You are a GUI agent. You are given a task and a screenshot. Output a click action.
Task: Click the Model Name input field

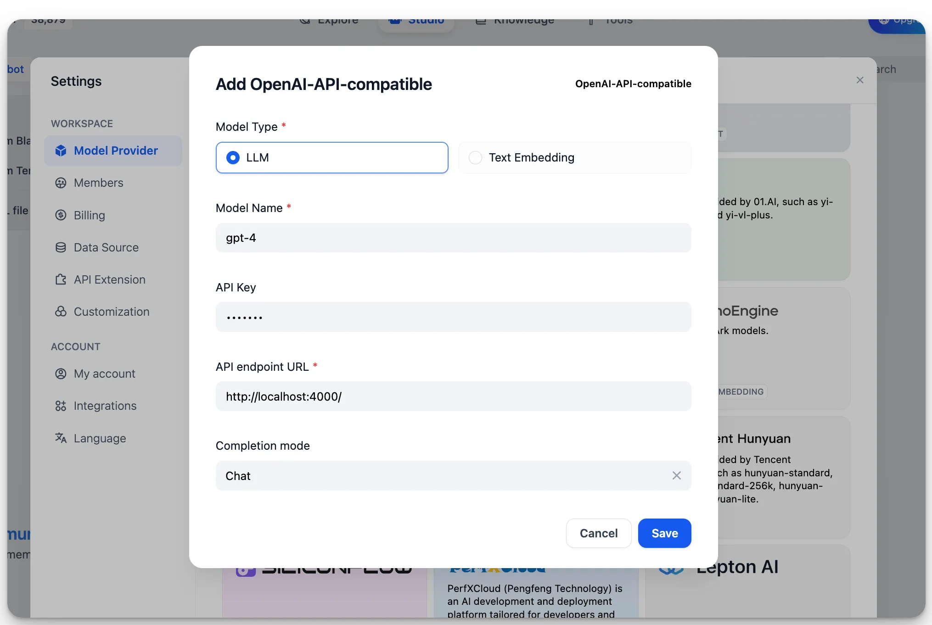(x=453, y=238)
